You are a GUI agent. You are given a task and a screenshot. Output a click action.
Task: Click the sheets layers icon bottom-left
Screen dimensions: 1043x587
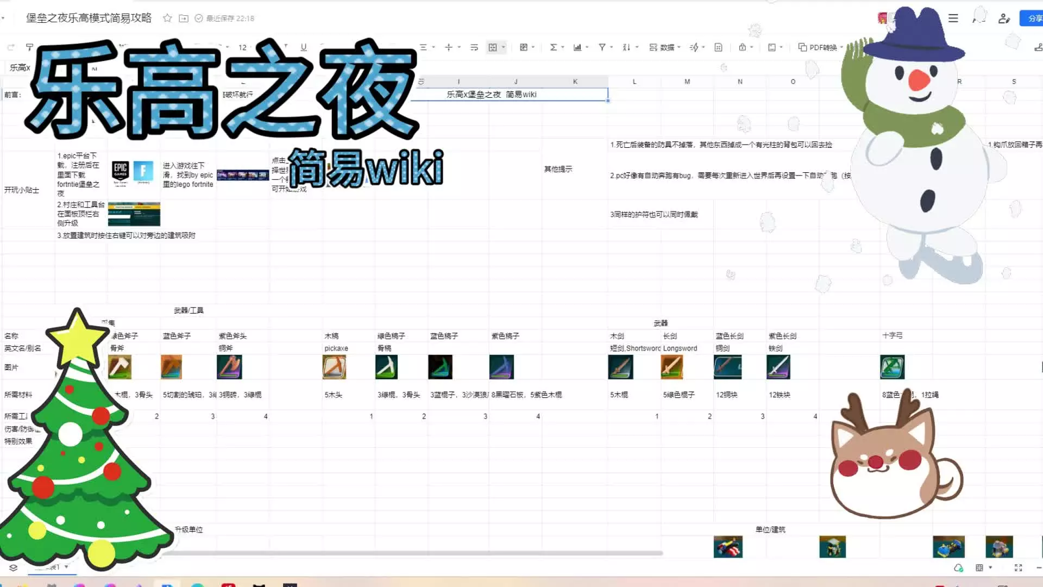14,567
